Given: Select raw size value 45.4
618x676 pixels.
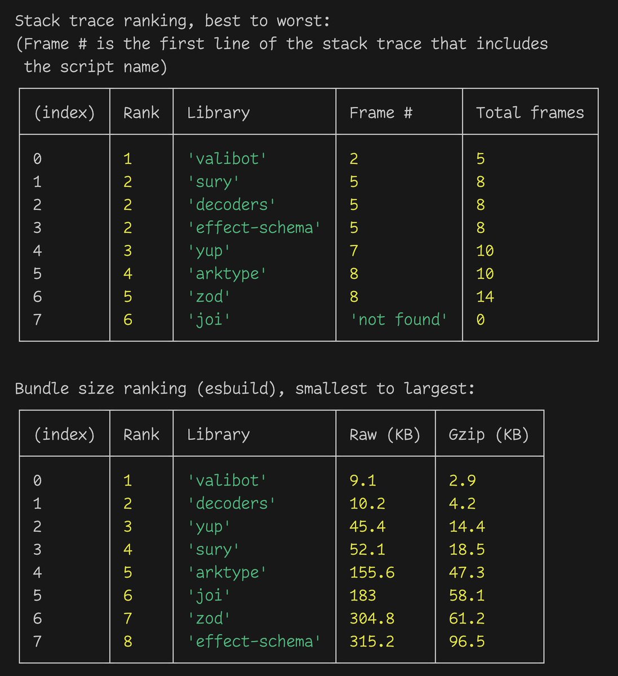Looking at the screenshot, I should (x=367, y=527).
